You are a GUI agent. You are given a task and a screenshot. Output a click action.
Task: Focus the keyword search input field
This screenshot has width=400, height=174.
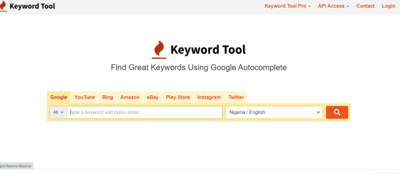coord(145,112)
